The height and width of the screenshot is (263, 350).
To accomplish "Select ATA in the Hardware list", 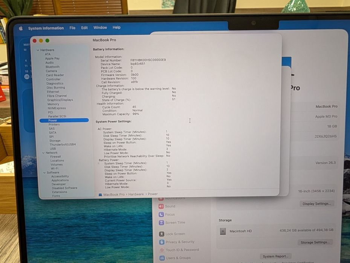I will (x=48, y=54).
